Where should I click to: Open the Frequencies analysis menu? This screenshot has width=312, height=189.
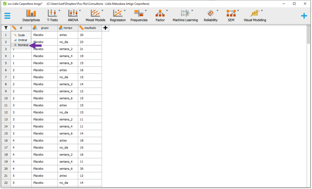coord(139,15)
